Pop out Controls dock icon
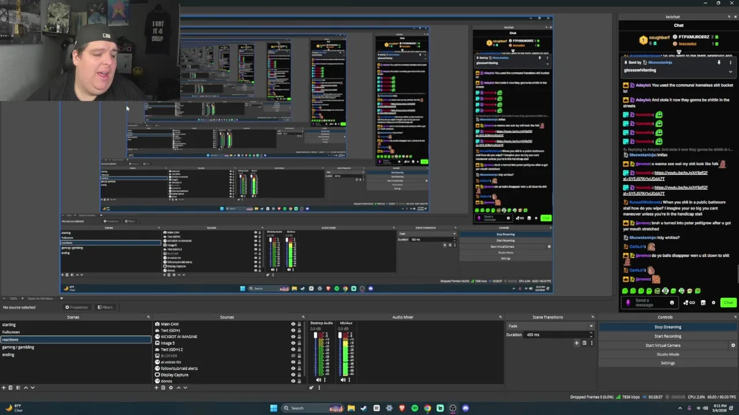 point(735,317)
